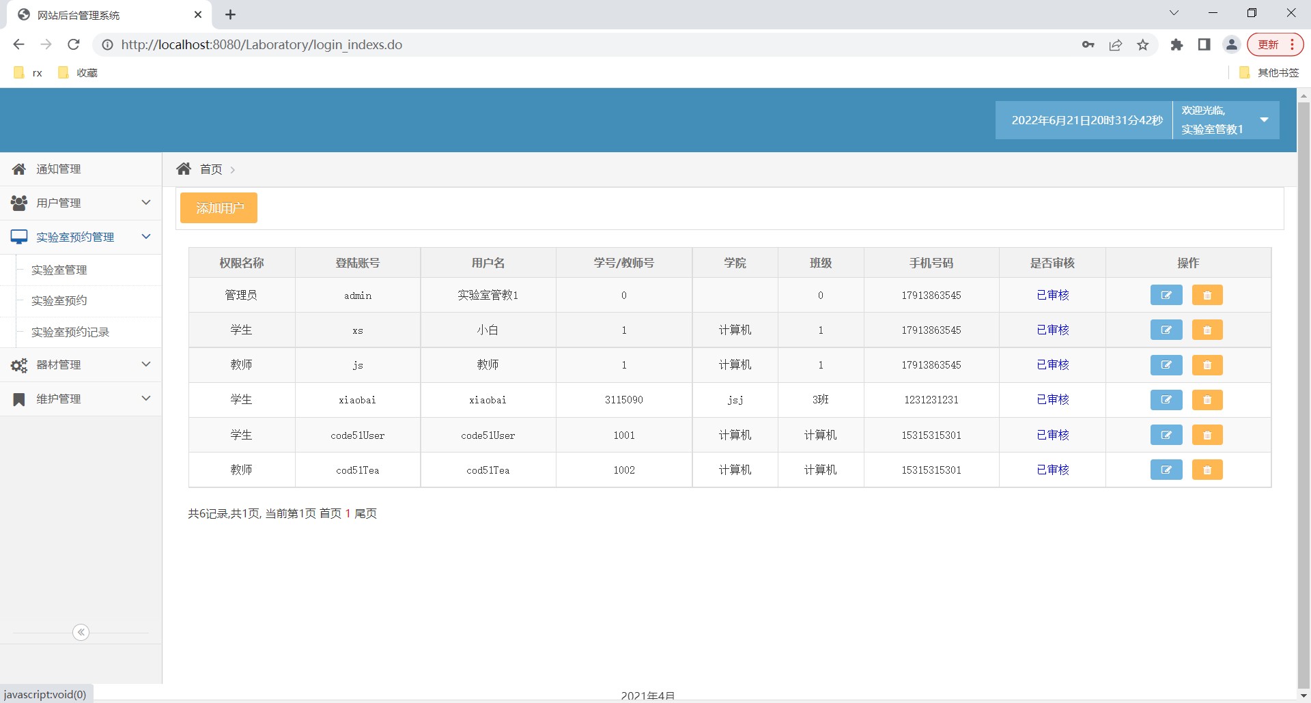Image resolution: width=1311 pixels, height=703 pixels.
Task: Click 已审核 status in the 教师 js row
Action: click(1052, 364)
